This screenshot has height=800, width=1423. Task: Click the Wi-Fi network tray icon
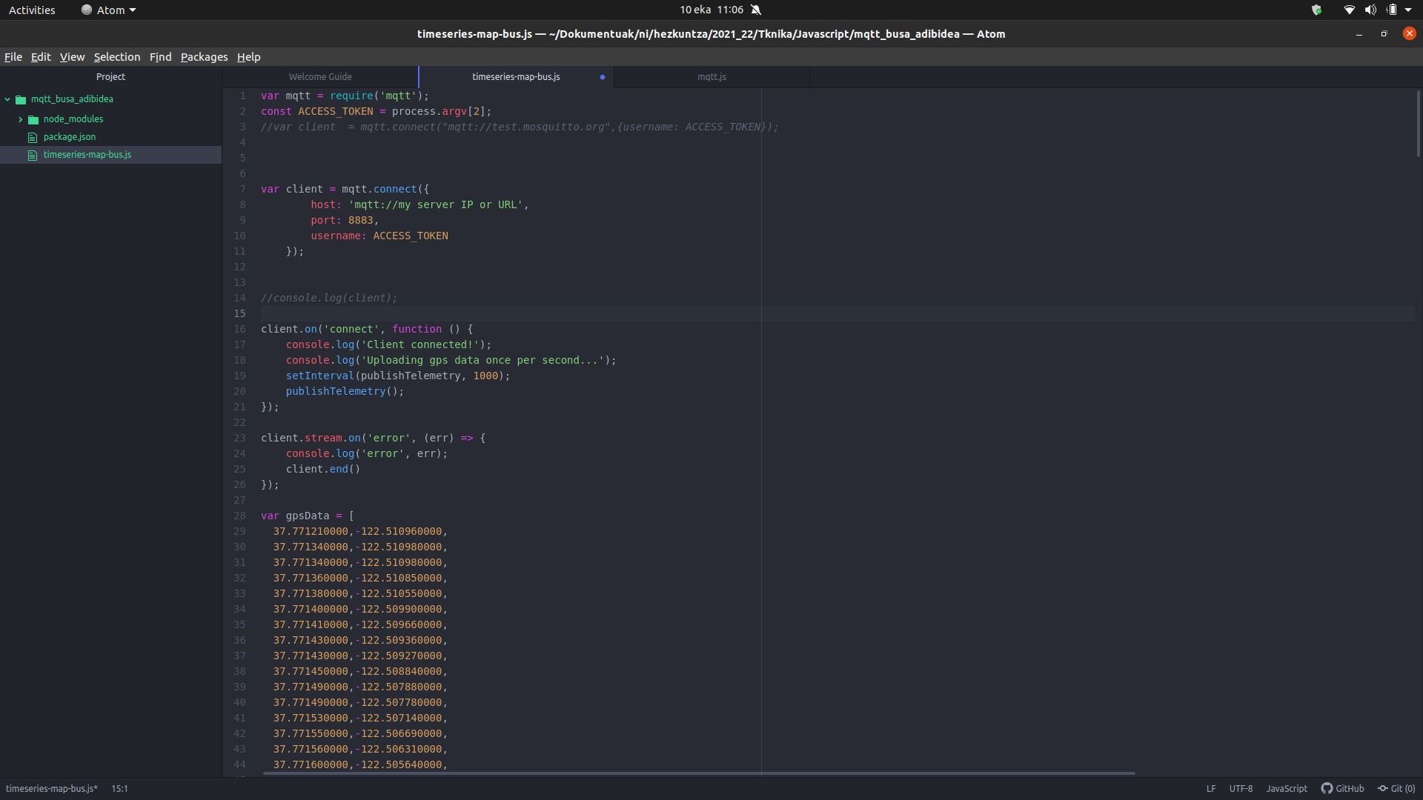[x=1349, y=10]
